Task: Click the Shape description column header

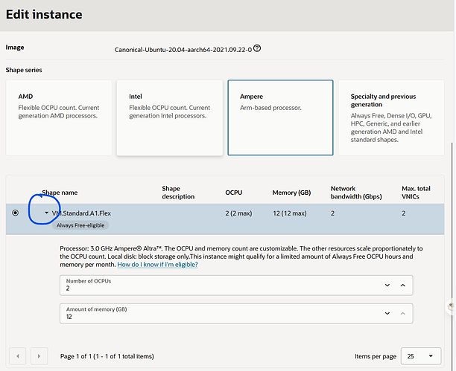Action: click(178, 193)
